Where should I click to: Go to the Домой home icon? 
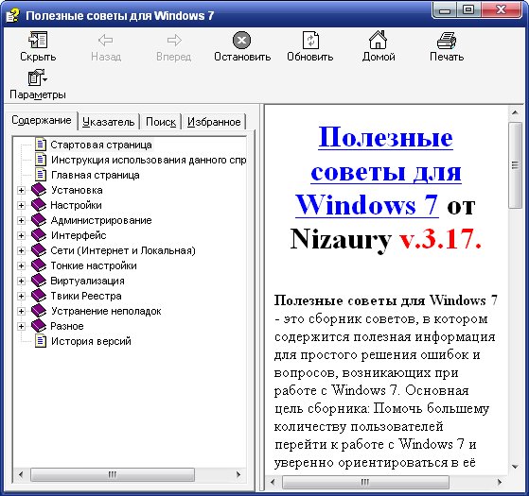[378, 40]
